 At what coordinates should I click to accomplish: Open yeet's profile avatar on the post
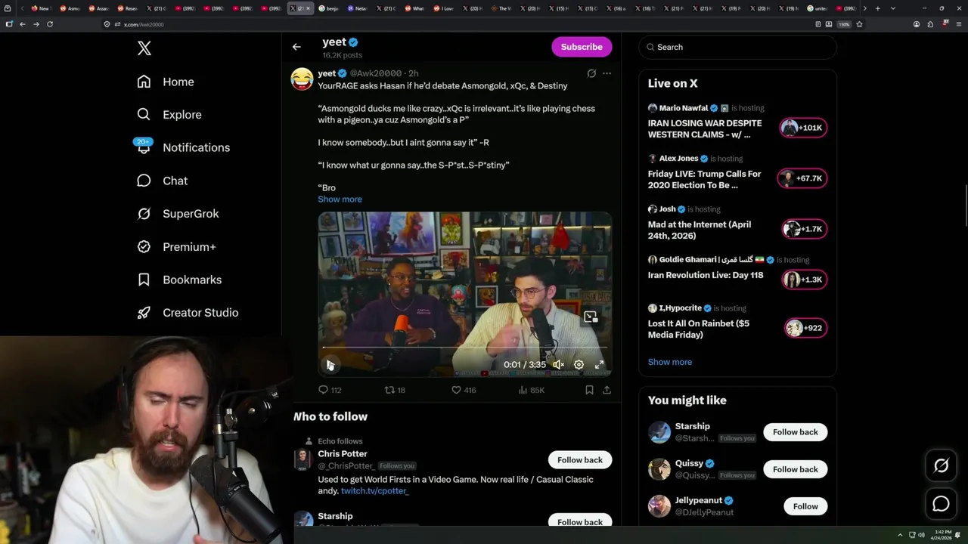point(302,79)
